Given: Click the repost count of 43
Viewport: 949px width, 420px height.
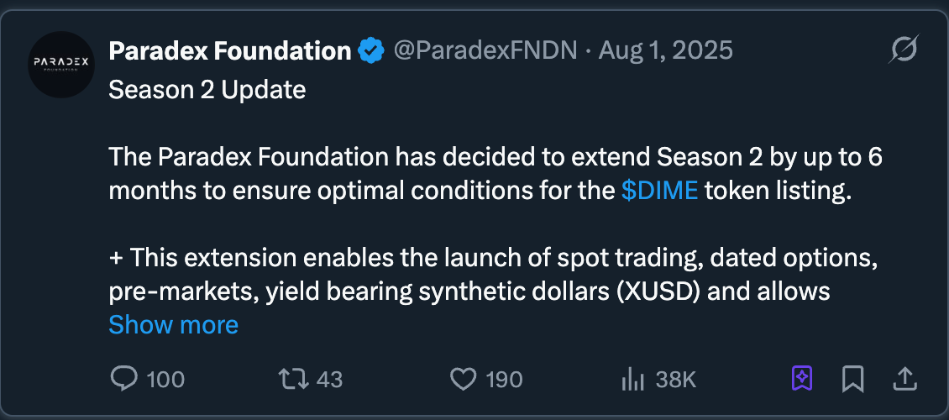Looking at the screenshot, I should [x=329, y=380].
